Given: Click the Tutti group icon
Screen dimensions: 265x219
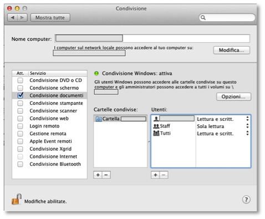Looking at the screenshot, I should pos(156,133).
